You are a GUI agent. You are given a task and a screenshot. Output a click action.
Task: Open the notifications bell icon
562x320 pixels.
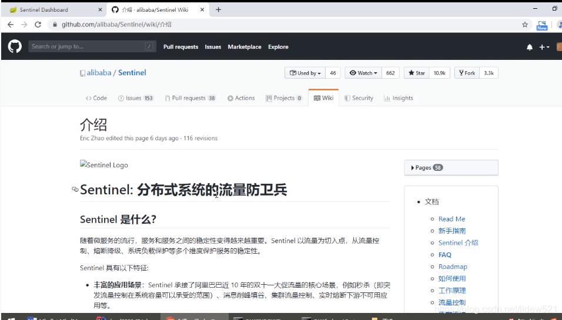(530, 47)
